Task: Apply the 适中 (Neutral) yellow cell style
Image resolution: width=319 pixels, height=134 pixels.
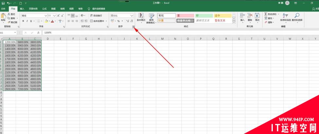Action: click(223, 16)
